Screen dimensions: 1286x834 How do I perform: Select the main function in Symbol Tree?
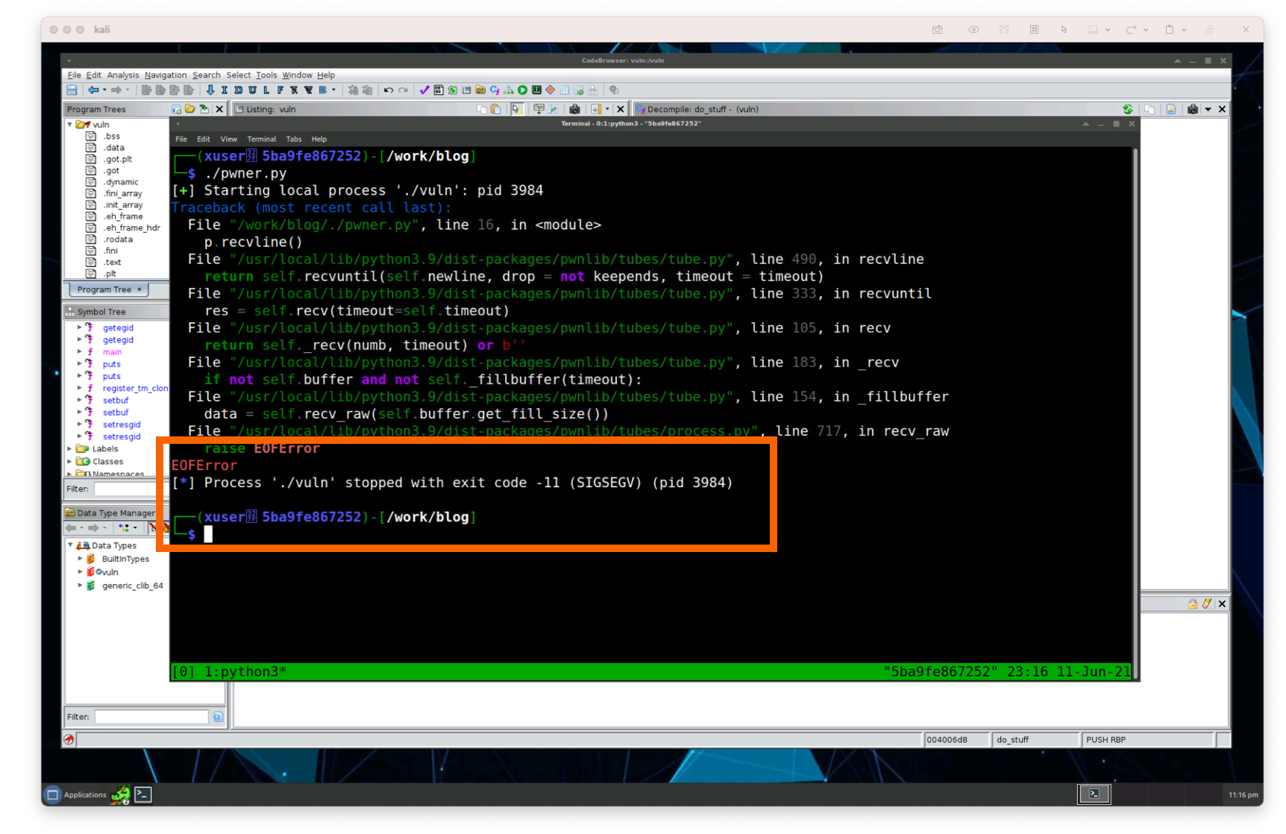[x=112, y=351]
